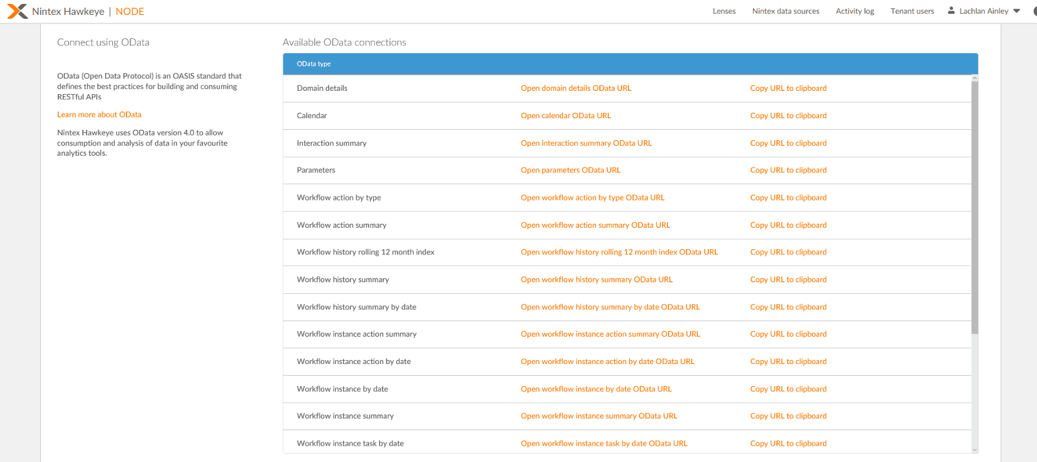The height and width of the screenshot is (462, 1037).
Task: Open workflow instance summary OData URL
Action: [x=599, y=416]
